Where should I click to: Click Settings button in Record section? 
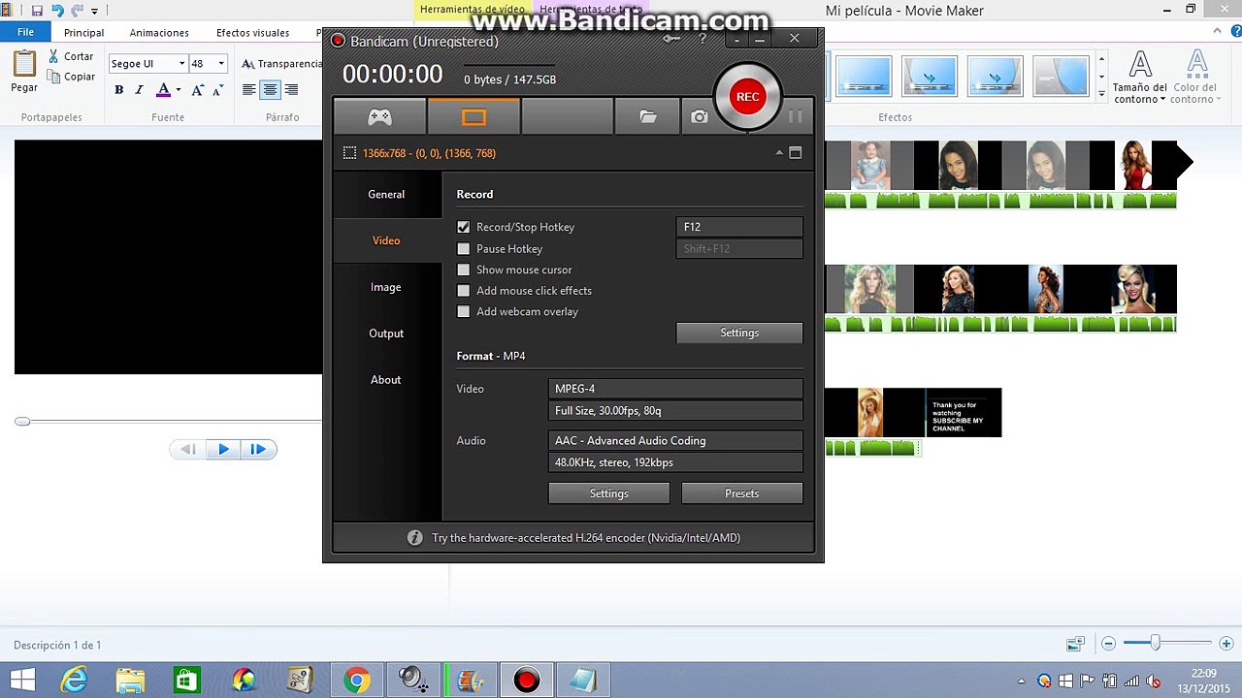click(739, 333)
